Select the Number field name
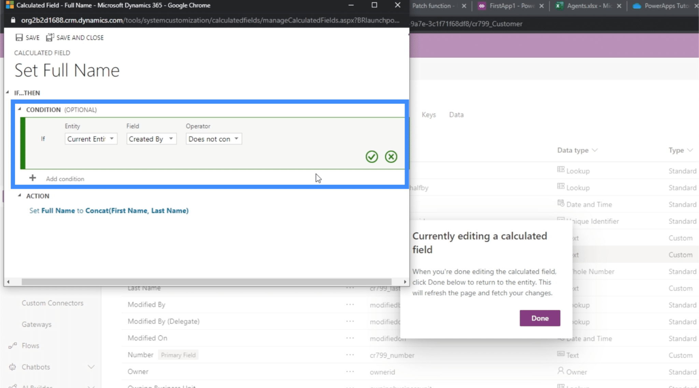 140,355
